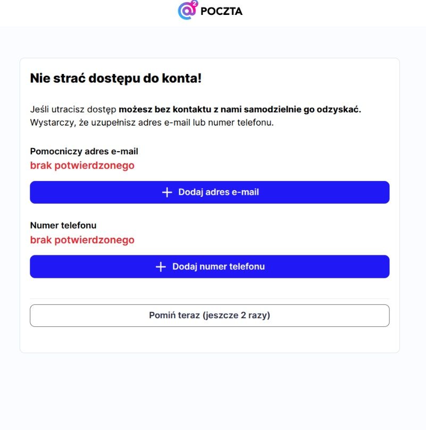Image resolution: width=426 pixels, height=430 pixels.
Task: Click the divider line above Pomiń teraz
Action: click(210, 299)
